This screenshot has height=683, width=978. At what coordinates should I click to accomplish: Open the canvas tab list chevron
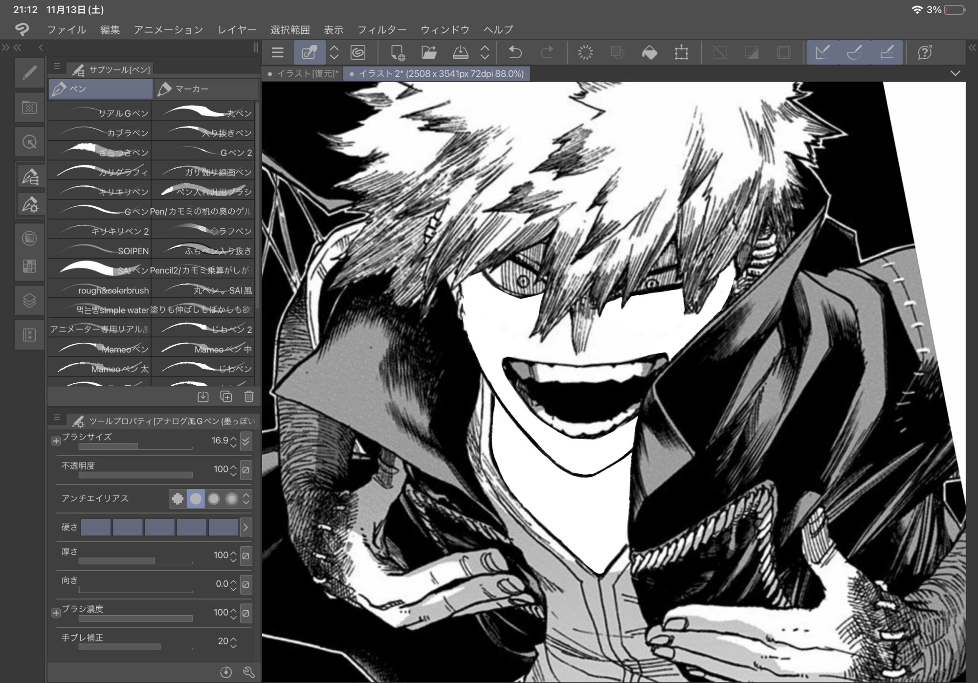pos(955,73)
